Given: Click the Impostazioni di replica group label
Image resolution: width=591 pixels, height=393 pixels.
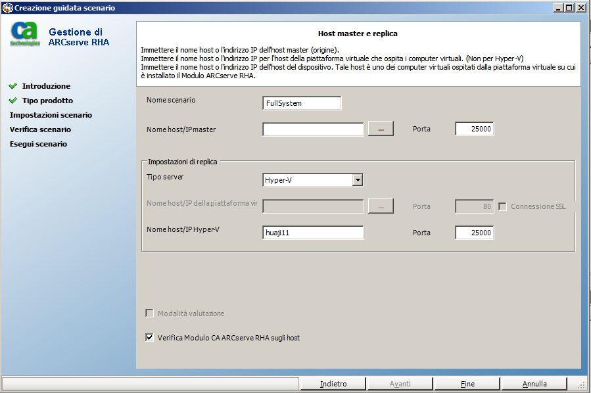Looking at the screenshot, I should coord(182,162).
